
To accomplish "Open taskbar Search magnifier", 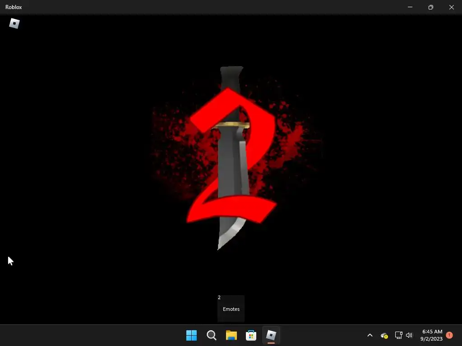I will point(211,335).
